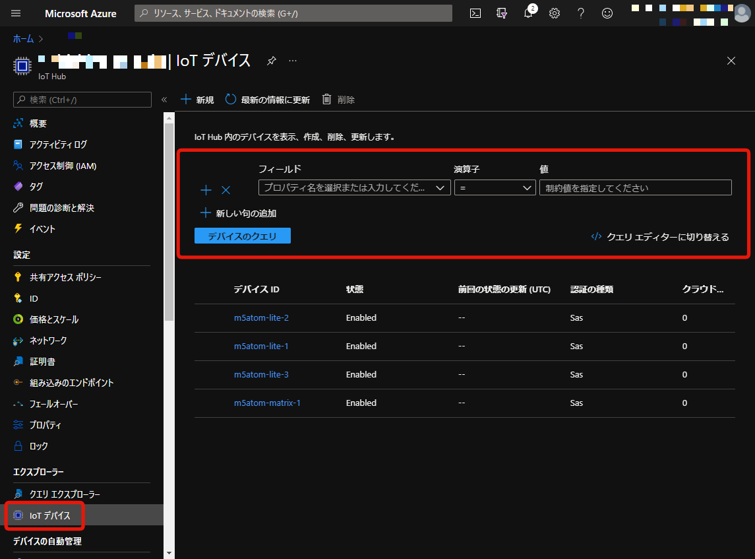Create a device via 新規
755x559 pixels.
[x=196, y=99]
